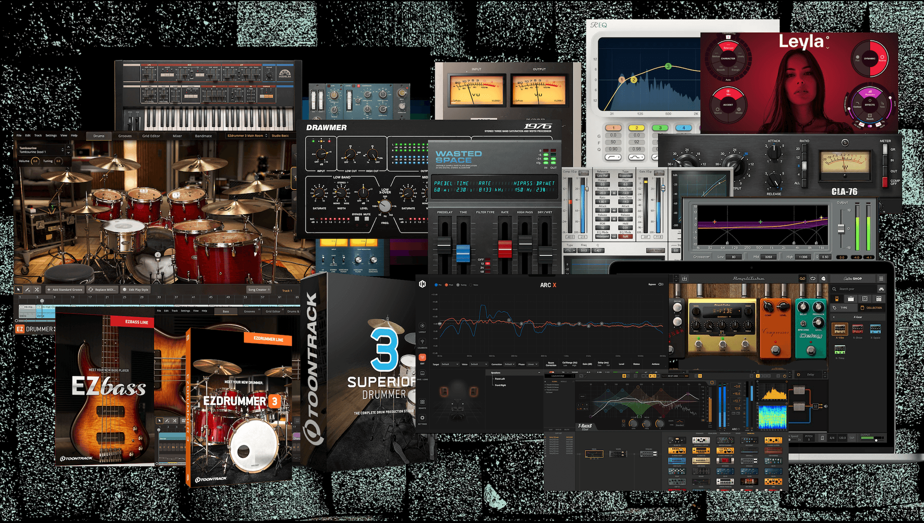Image resolution: width=924 pixels, height=523 pixels.
Task: Click the AmpliTube loop icon
Action: point(813,278)
